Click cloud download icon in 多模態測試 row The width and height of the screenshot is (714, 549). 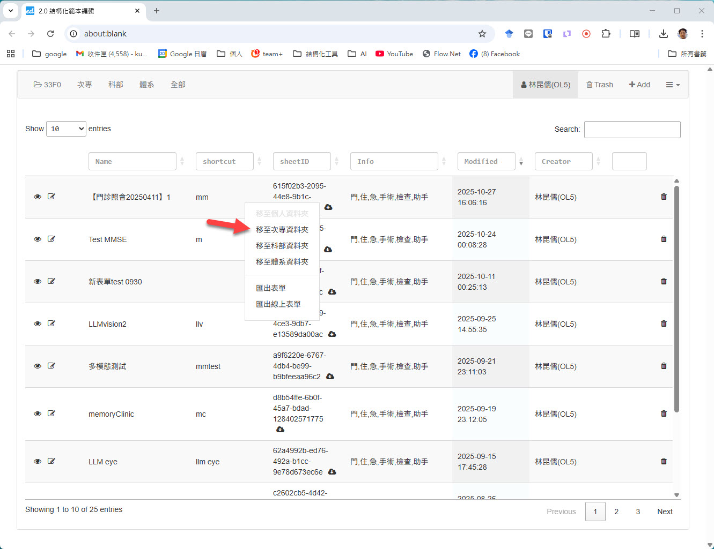[x=330, y=377]
